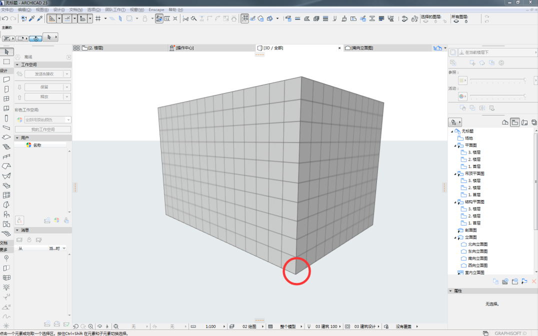Click the Column tool in the design toolbox
This screenshot has width=538, height=336.
[x=6, y=118]
